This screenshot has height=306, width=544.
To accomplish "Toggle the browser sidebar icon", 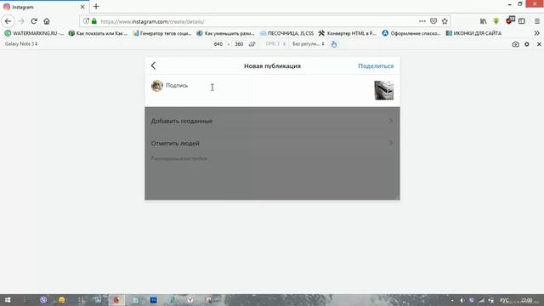I will click(521, 21).
